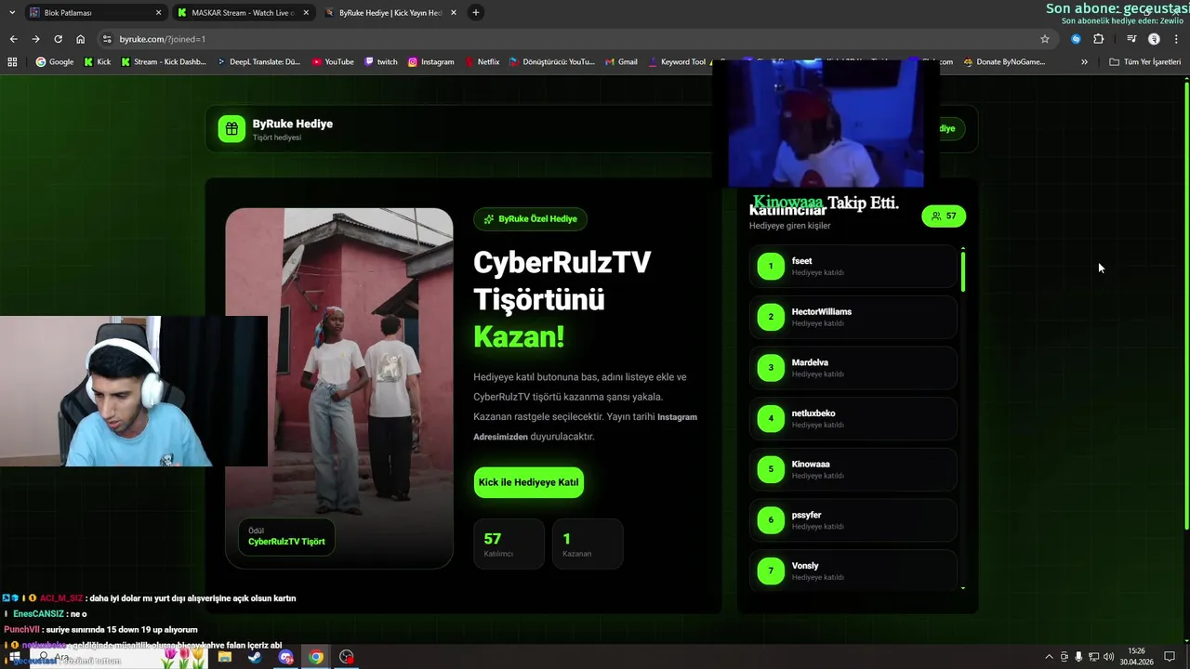The width and height of the screenshot is (1190, 669).
Task: Open the Tüm Yer İşaretleri folder
Action: [x=1144, y=62]
